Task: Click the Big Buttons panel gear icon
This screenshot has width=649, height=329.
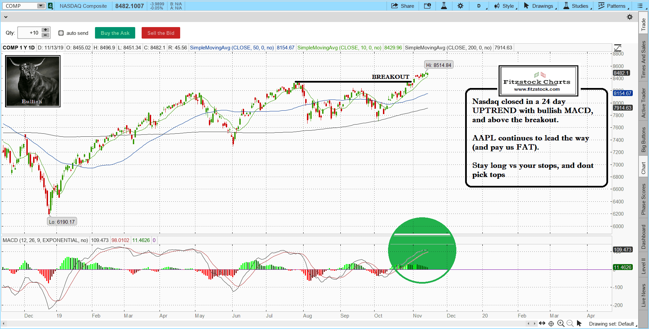Action: [x=629, y=17]
